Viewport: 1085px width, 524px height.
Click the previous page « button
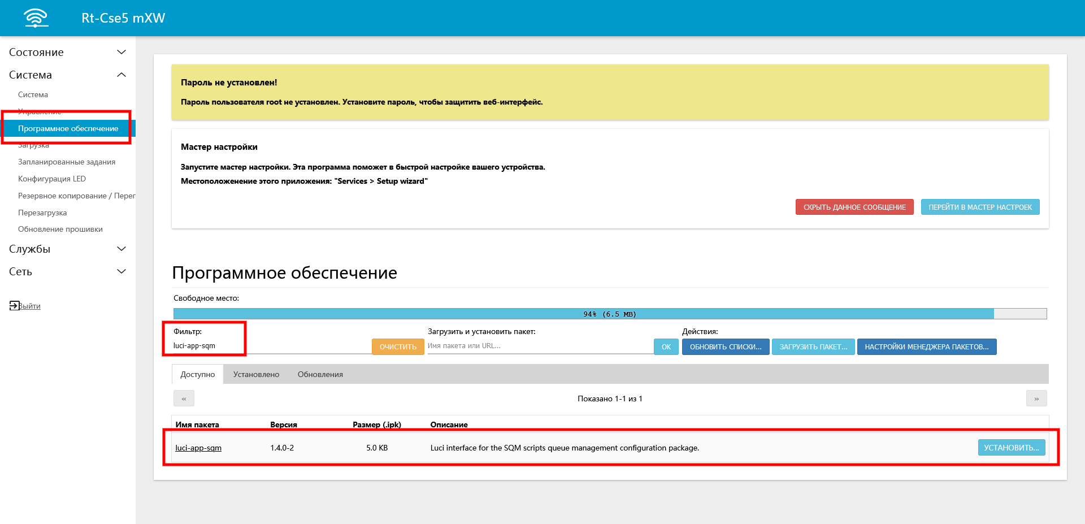[184, 399]
